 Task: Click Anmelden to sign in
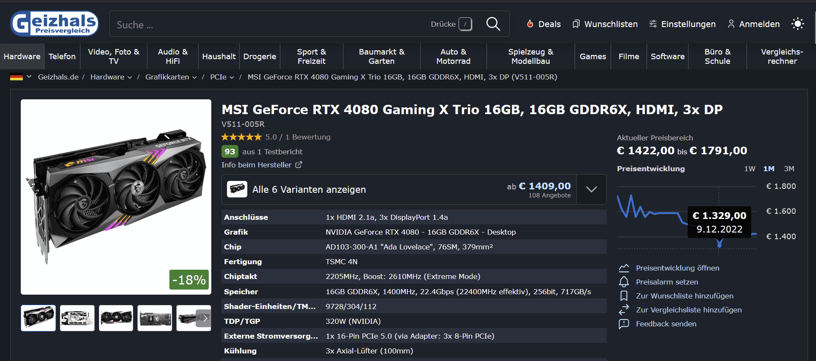click(754, 24)
